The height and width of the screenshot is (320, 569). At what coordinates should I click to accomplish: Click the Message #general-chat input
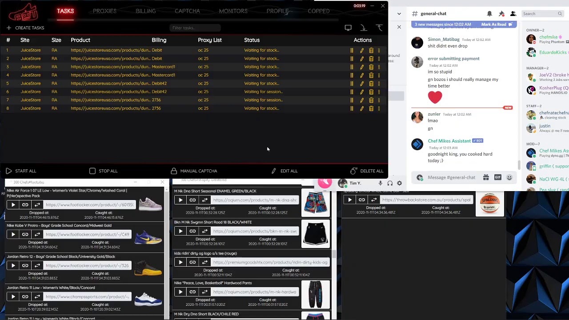coord(453,177)
